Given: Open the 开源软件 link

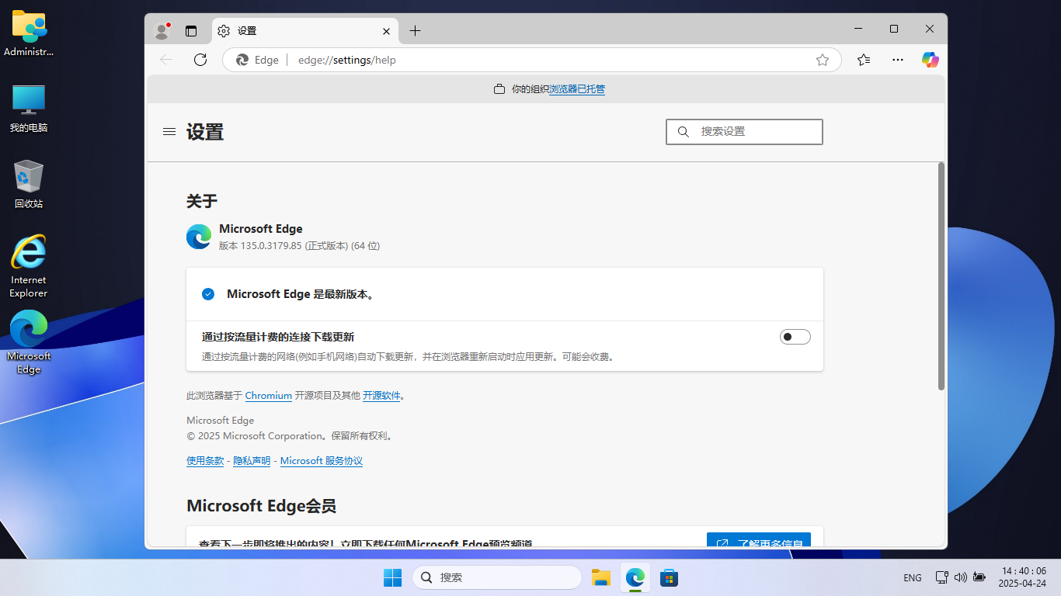Looking at the screenshot, I should [381, 396].
